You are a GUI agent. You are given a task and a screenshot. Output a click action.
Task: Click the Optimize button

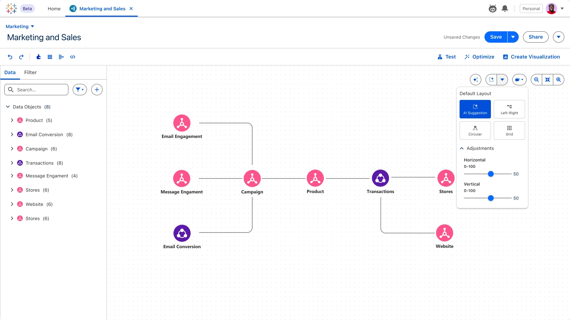[479, 57]
